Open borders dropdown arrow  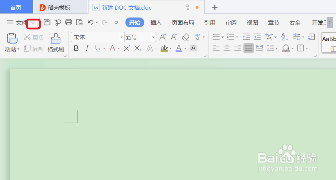[x=307, y=48]
